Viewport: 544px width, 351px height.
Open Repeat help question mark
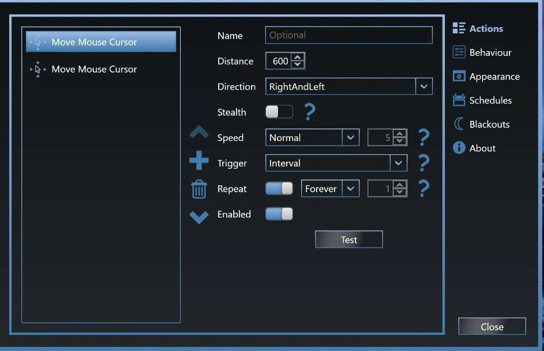point(424,188)
